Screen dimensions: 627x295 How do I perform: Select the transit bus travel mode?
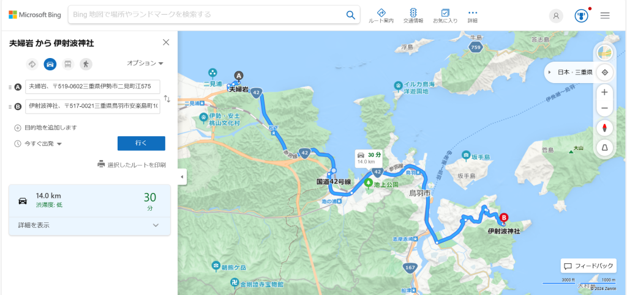point(68,64)
